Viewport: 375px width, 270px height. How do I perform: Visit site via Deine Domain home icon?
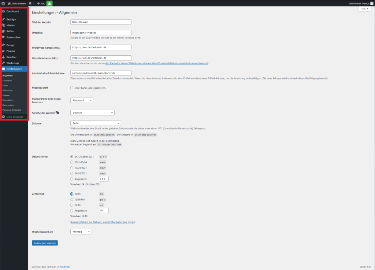17,4
